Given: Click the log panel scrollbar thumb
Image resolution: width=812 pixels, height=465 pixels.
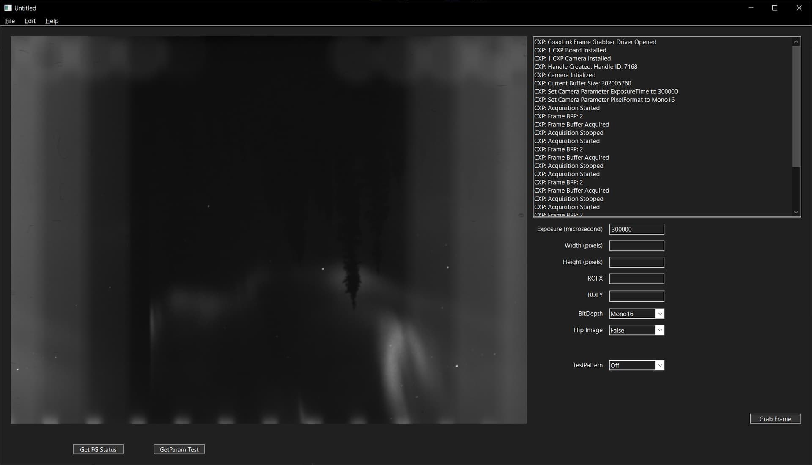Looking at the screenshot, I should [x=796, y=106].
